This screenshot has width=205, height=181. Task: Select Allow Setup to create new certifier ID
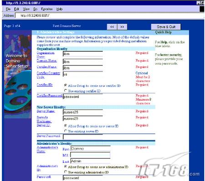click(x=66, y=85)
